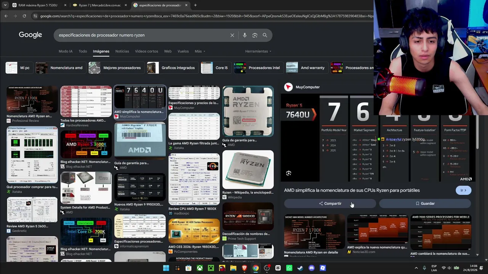The image size is (488, 274).
Task: Open File Explorer from the taskbar
Action: click(x=233, y=268)
